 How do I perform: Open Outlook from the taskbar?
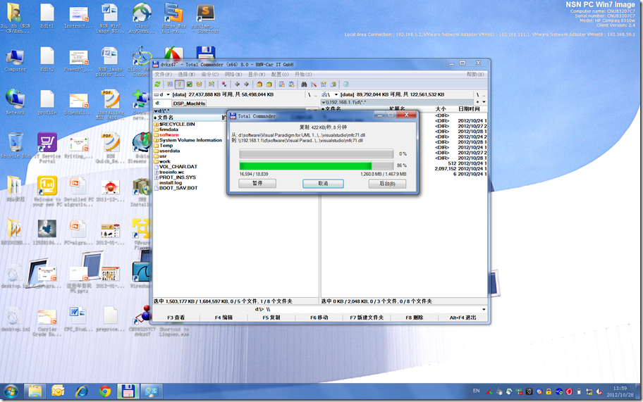(x=59, y=391)
